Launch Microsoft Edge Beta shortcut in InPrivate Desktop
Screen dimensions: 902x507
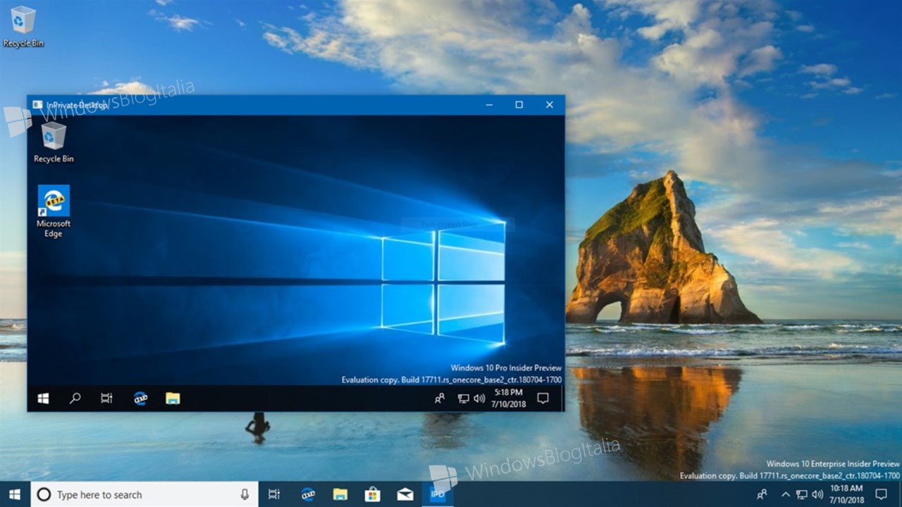[54, 211]
